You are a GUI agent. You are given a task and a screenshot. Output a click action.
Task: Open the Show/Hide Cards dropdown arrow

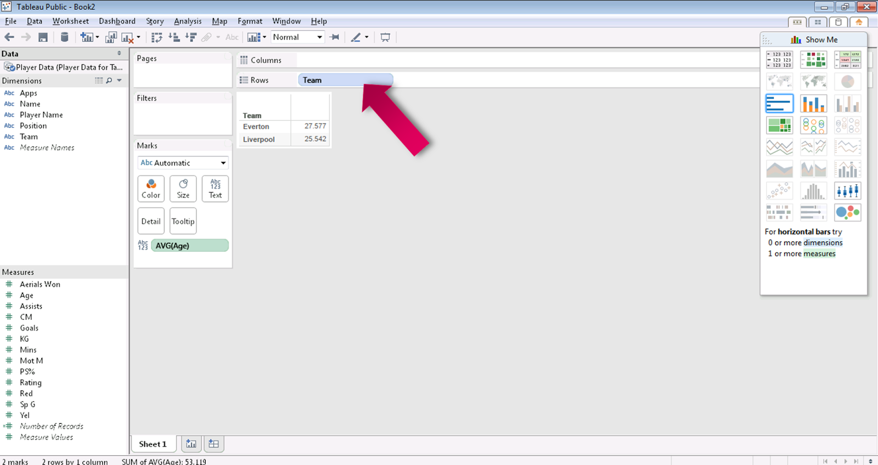pos(264,37)
